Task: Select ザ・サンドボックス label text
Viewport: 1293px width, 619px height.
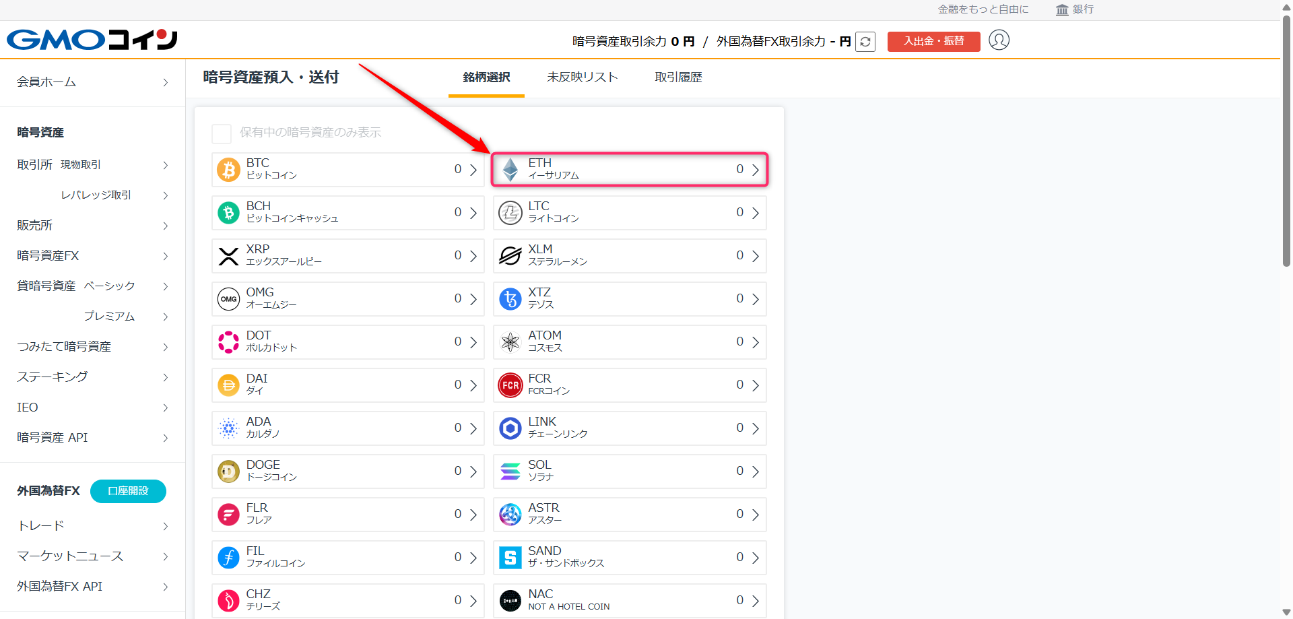Action: 566,564
